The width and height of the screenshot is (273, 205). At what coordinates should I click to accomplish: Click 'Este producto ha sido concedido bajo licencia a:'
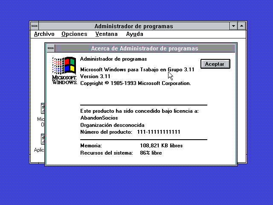pyautogui.click(x=139, y=111)
